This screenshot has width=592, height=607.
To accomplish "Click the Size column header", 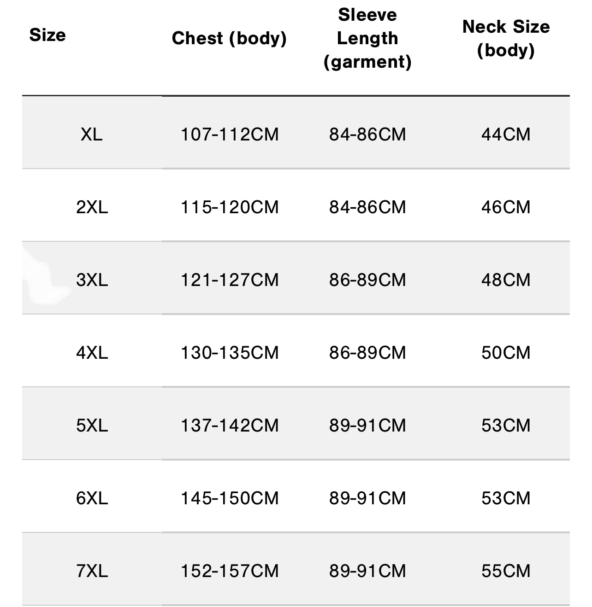I will click(x=47, y=35).
